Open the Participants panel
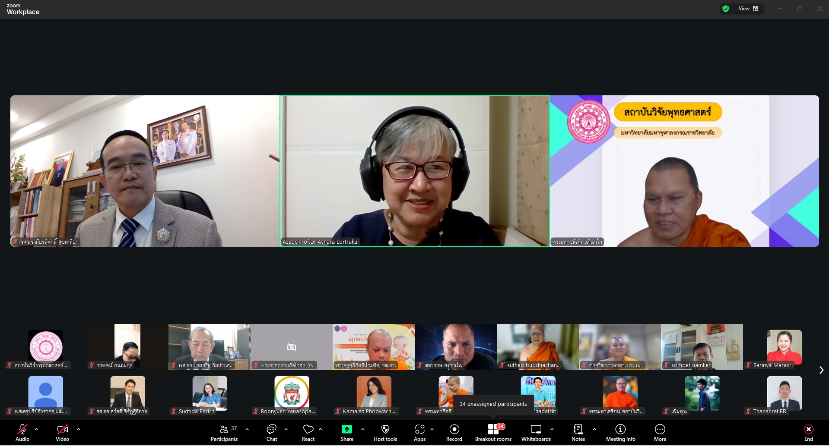Screen dimensions: 829x446 click(x=224, y=433)
